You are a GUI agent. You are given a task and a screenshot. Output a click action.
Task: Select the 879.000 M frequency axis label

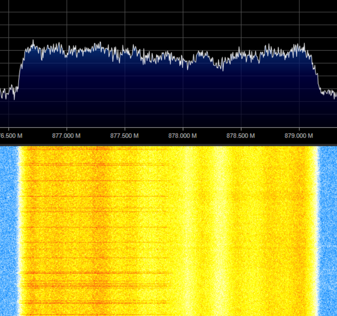point(298,135)
